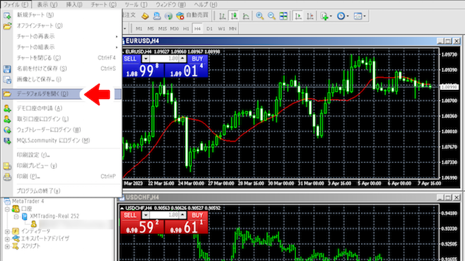Click the signals broadcast icon
The image size is (465, 261).
coord(169,16)
